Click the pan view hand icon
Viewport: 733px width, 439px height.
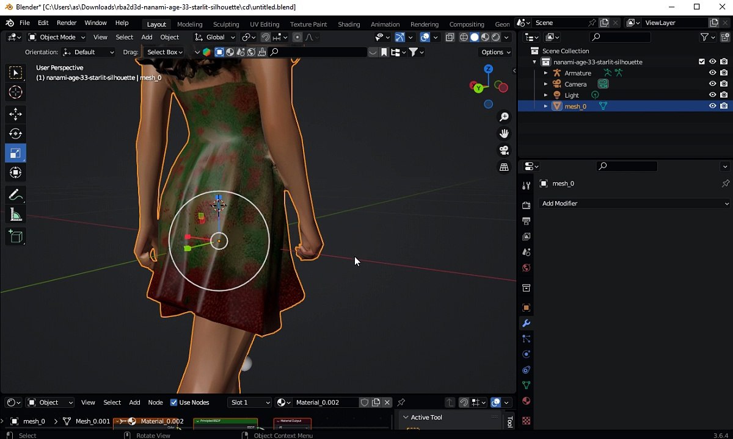(504, 134)
